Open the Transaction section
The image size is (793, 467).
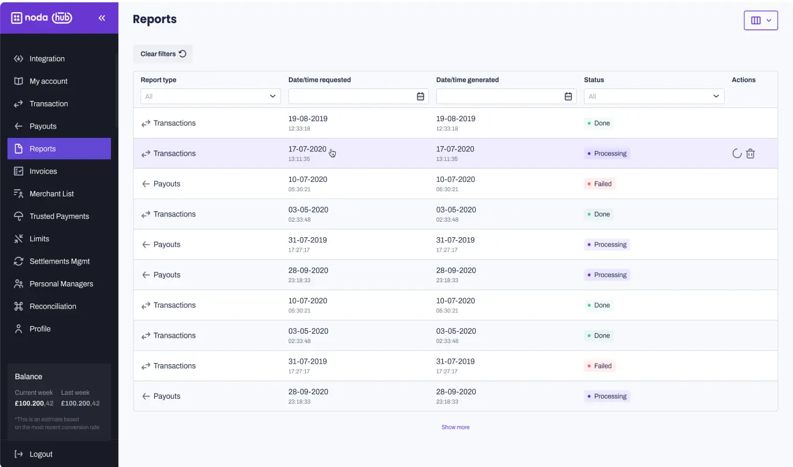(x=59, y=103)
